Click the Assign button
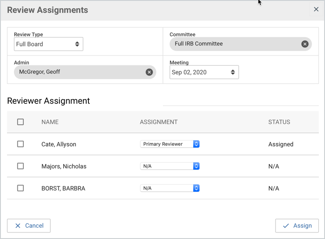This screenshot has height=239, width=325. pyautogui.click(x=297, y=226)
